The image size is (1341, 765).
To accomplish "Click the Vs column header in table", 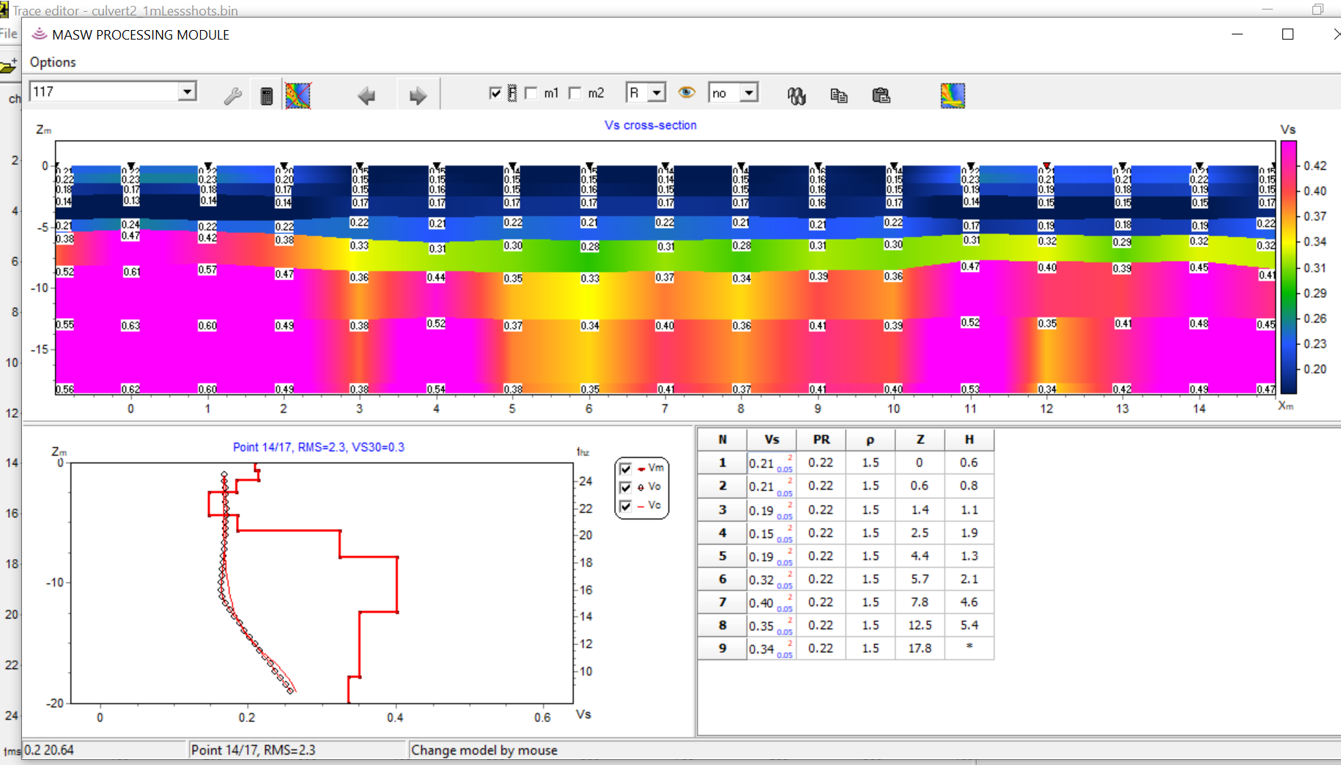I will pos(772,440).
